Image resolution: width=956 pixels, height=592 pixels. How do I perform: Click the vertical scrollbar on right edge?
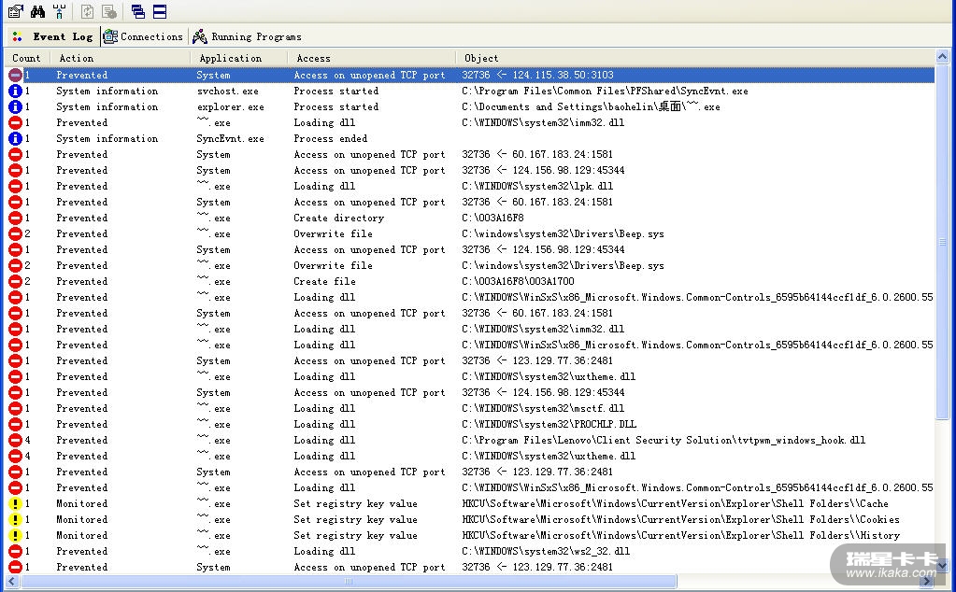(945, 243)
